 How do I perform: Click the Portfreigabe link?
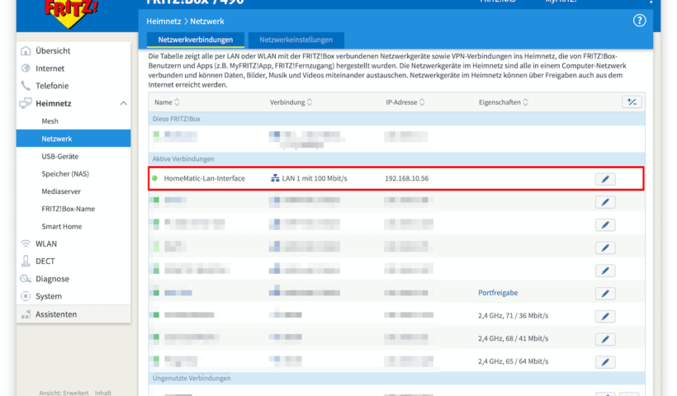coord(498,293)
